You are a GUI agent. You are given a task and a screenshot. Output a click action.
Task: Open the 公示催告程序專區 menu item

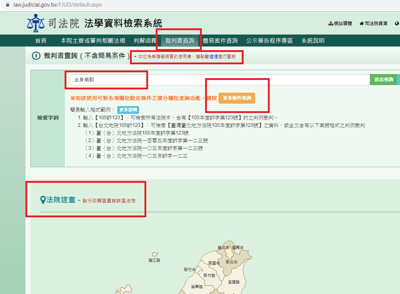click(269, 41)
